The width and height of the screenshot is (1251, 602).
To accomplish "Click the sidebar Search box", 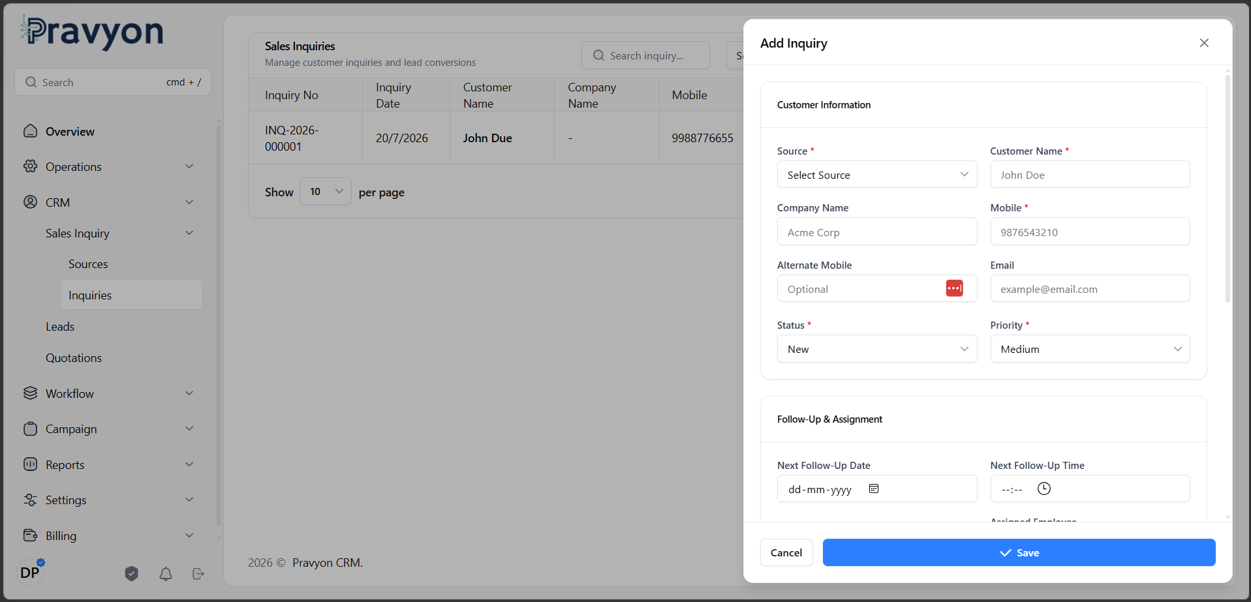I will pos(113,82).
